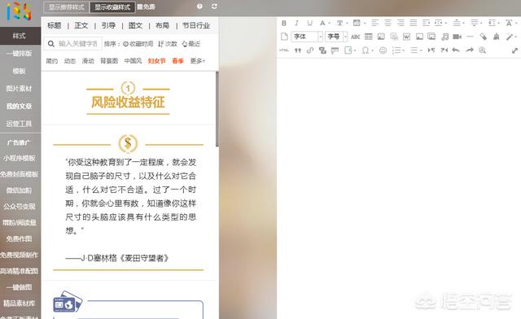521x319 pixels.
Task: Switch to the 节日行业 style tab
Action: (196, 25)
